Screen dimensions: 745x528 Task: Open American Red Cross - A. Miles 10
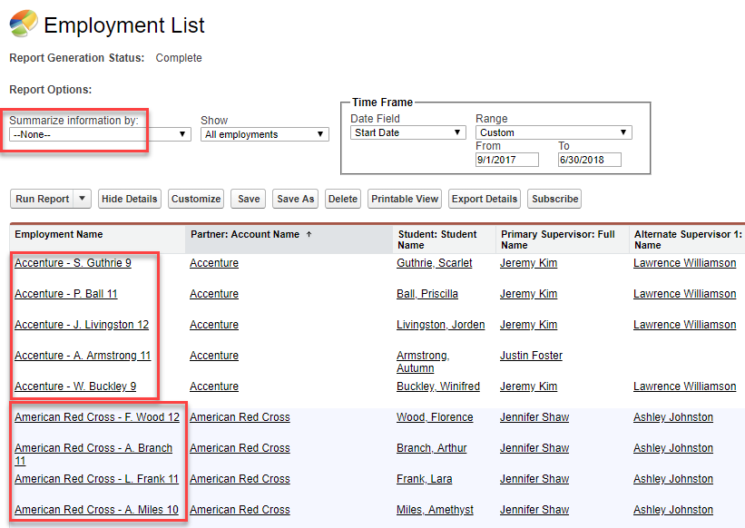(96, 510)
